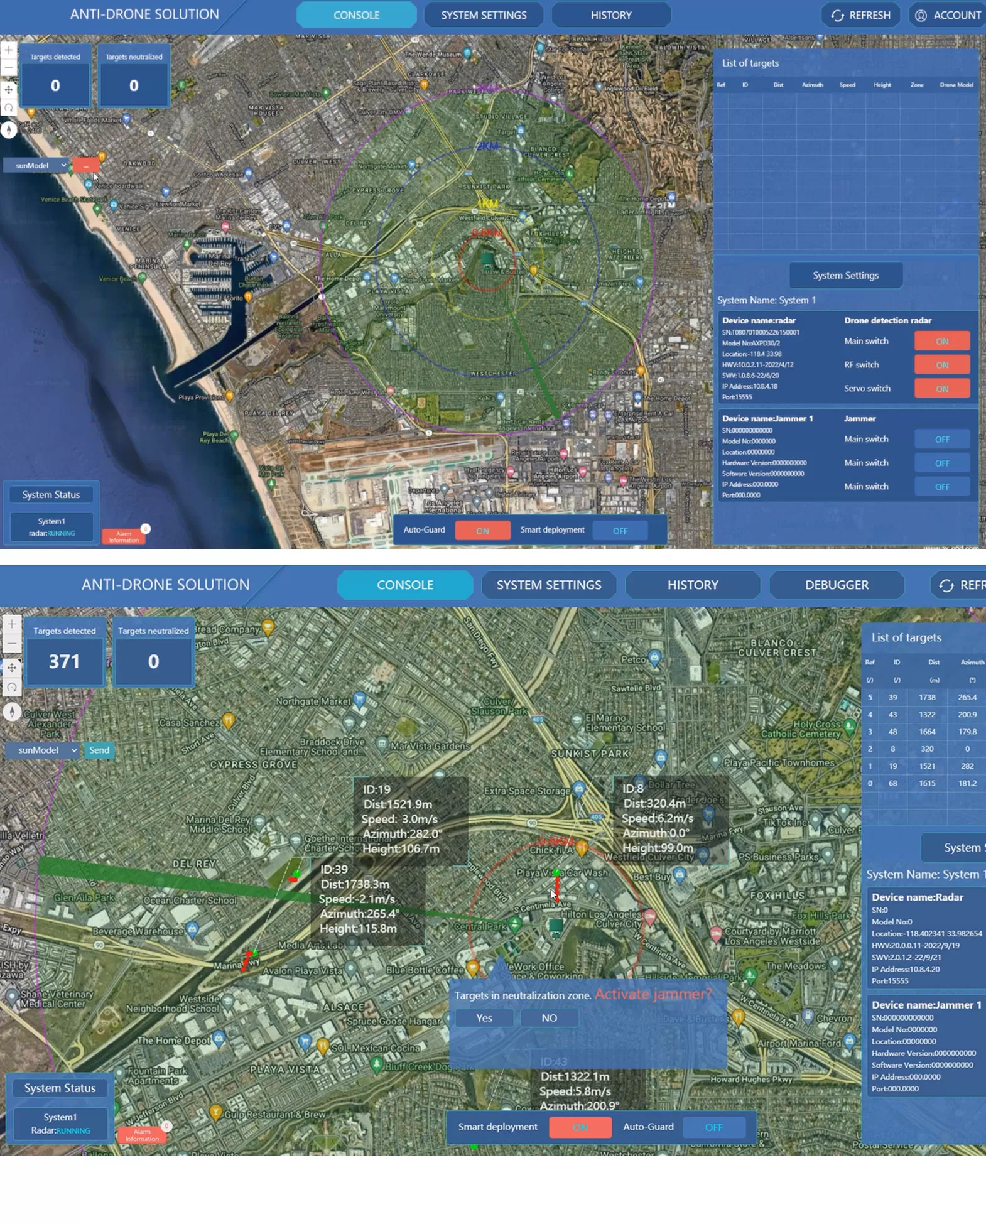Click the Send button

(x=99, y=750)
